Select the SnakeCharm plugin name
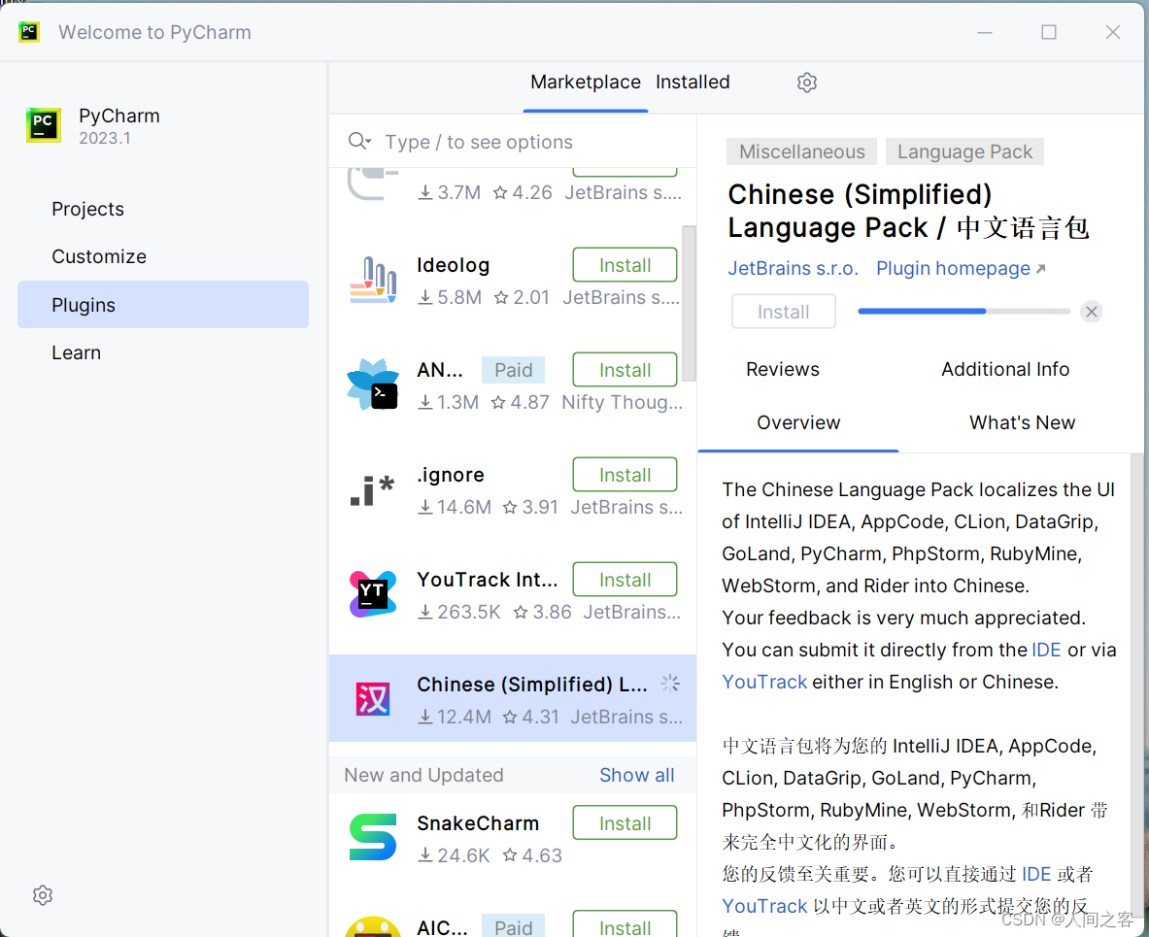This screenshot has width=1149, height=937. 478,823
